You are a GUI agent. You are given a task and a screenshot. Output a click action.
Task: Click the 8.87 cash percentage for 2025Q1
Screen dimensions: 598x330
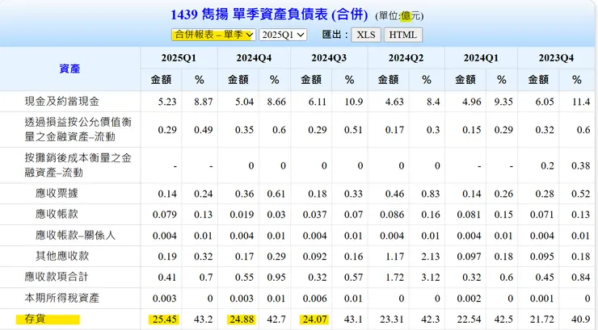pos(204,102)
